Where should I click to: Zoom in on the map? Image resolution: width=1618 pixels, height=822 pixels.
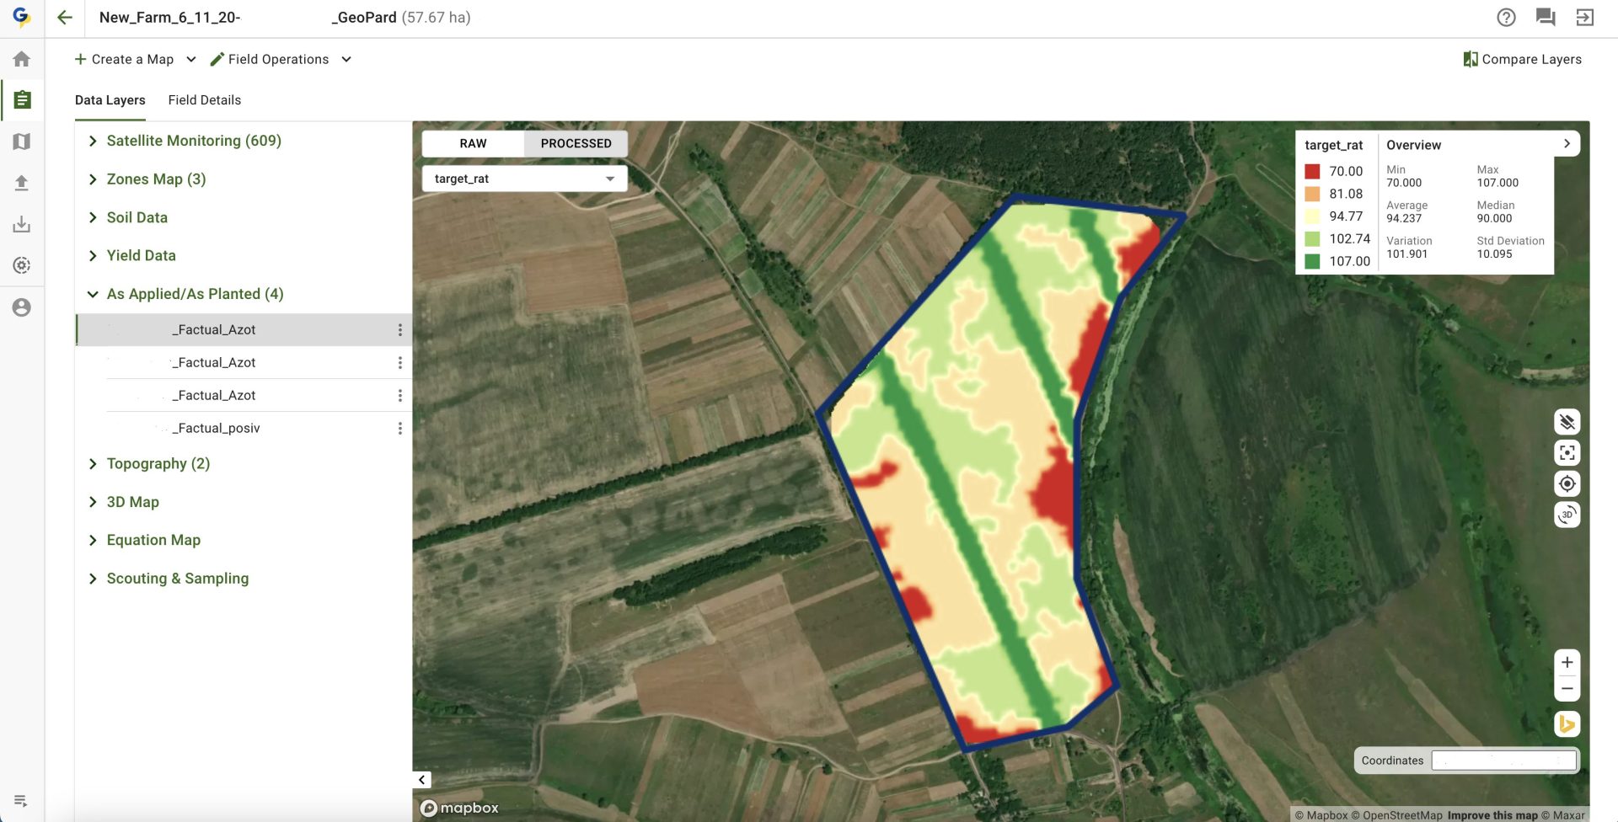coord(1567,662)
